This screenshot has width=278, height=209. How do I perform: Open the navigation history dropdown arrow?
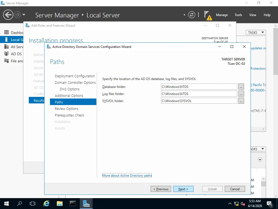[24, 15]
